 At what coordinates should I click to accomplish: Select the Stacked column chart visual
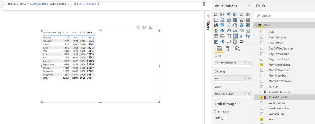click(223, 15)
